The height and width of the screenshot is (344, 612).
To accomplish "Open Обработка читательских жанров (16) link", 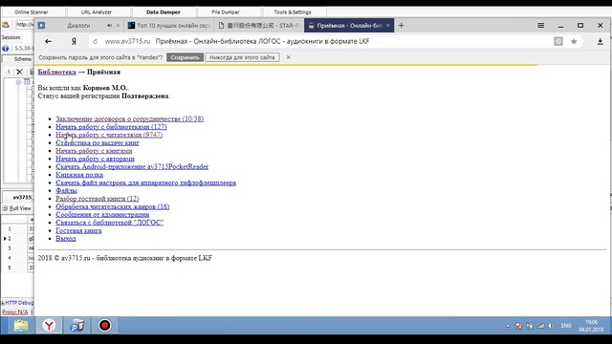I will coord(113,206).
